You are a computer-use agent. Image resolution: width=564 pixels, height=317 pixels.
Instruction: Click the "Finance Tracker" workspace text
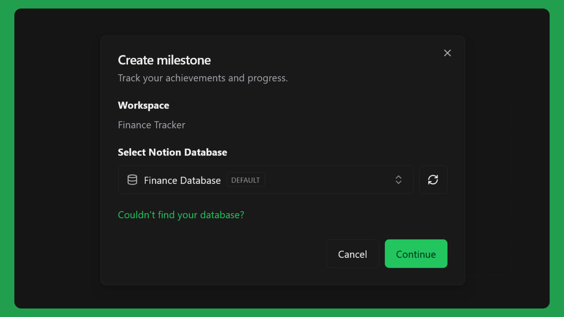pos(151,125)
